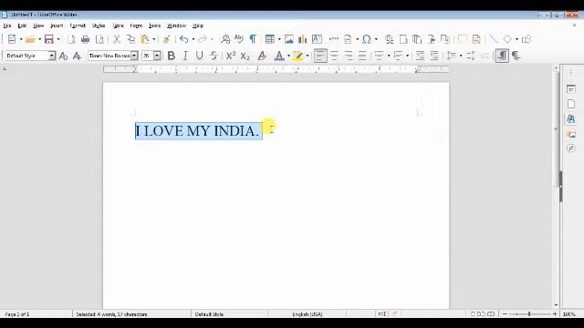Screen dimensions: 584x328
Task: Cut the selected text with scissors icon
Action: point(117,39)
